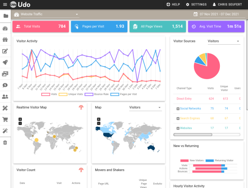This screenshot has height=188, width=248.
Task: Zoom out on the Visitors Map
Action: pyautogui.click(x=99, y=123)
